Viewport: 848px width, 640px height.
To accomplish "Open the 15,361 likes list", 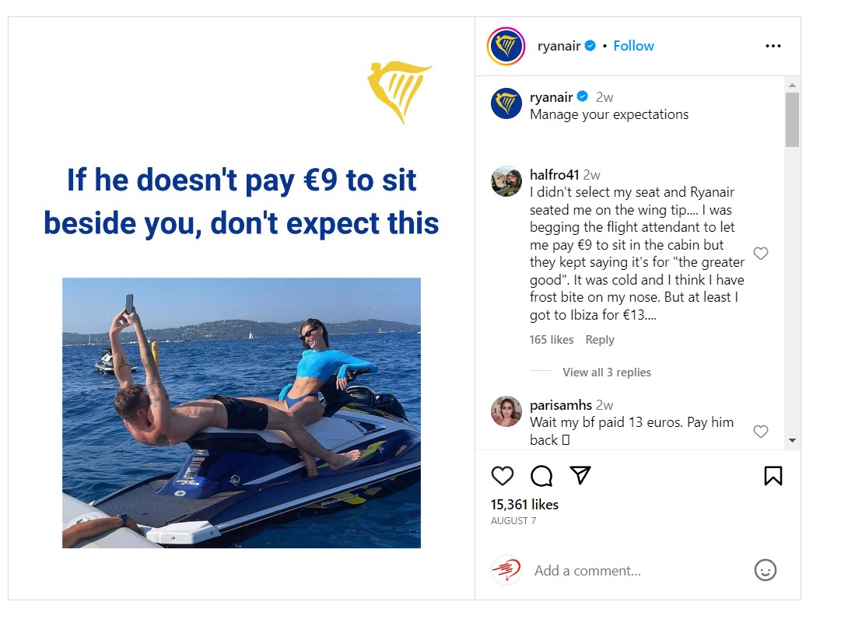I will [x=524, y=505].
